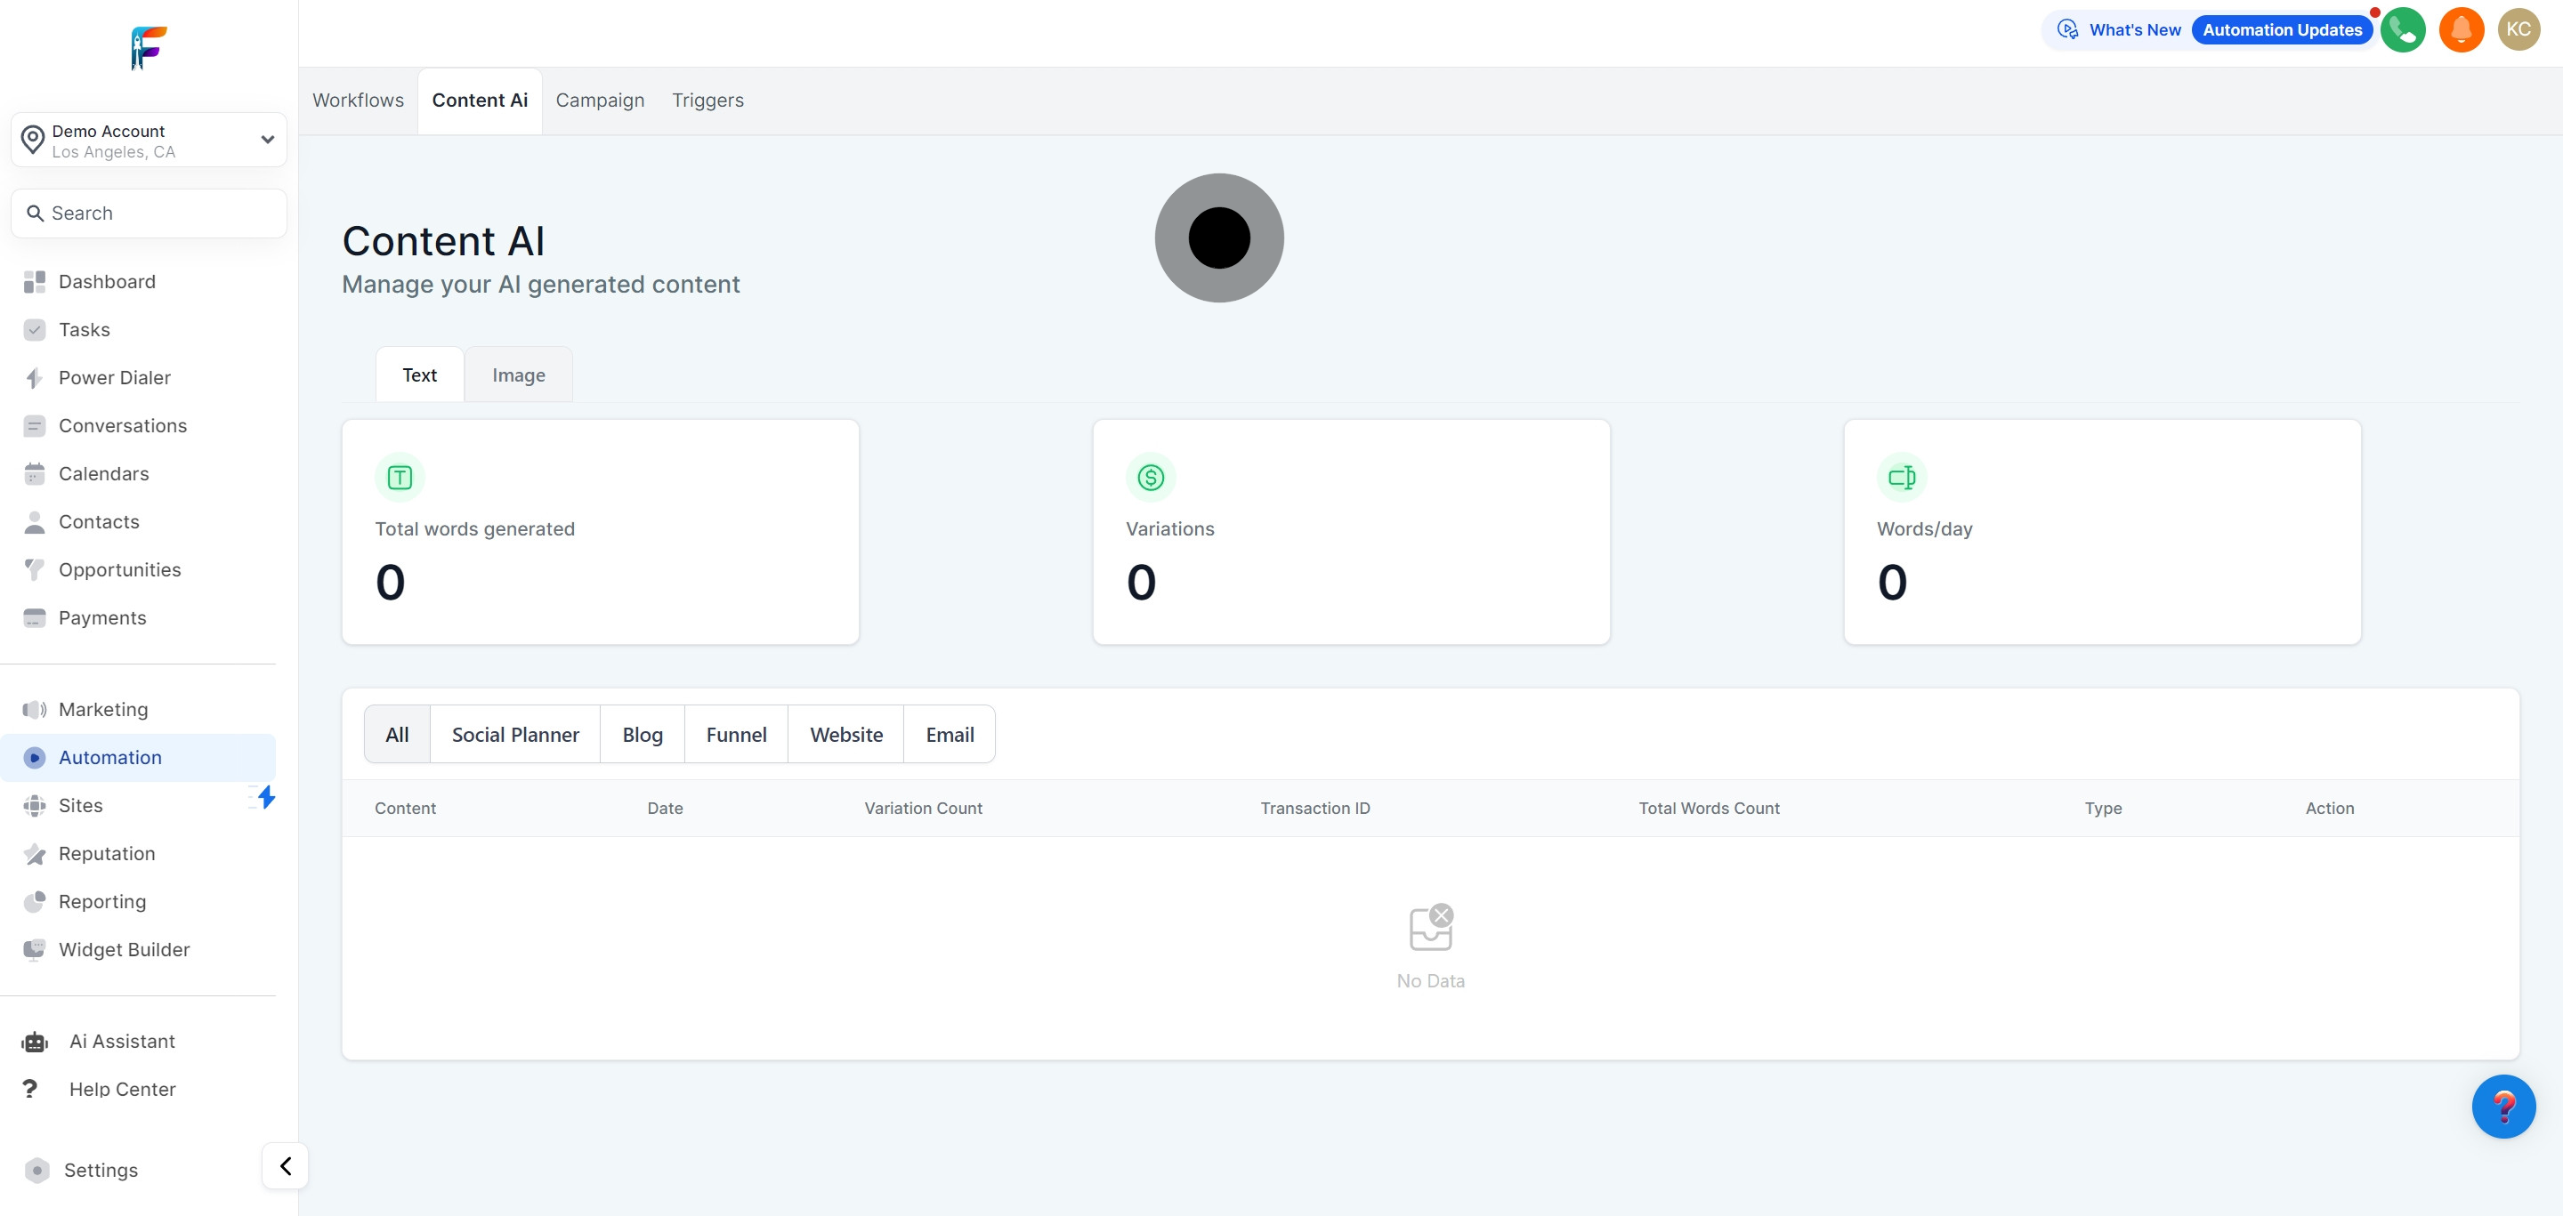Click the app logo in the sidebar
The width and height of the screenshot is (2563, 1216).
click(x=150, y=48)
